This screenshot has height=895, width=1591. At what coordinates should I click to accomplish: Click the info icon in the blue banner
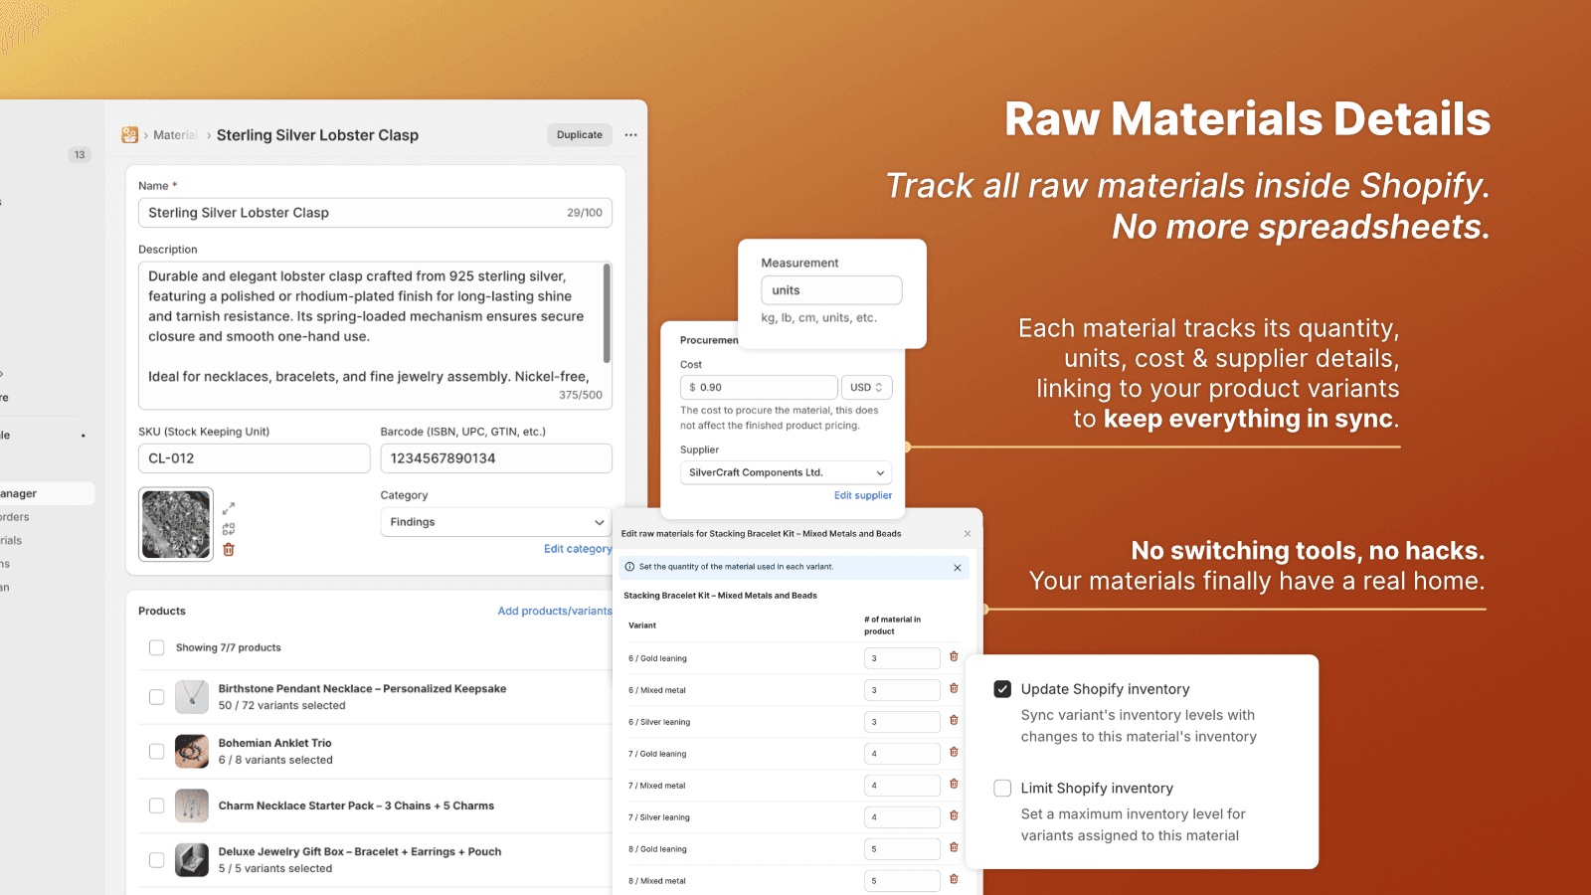point(628,567)
